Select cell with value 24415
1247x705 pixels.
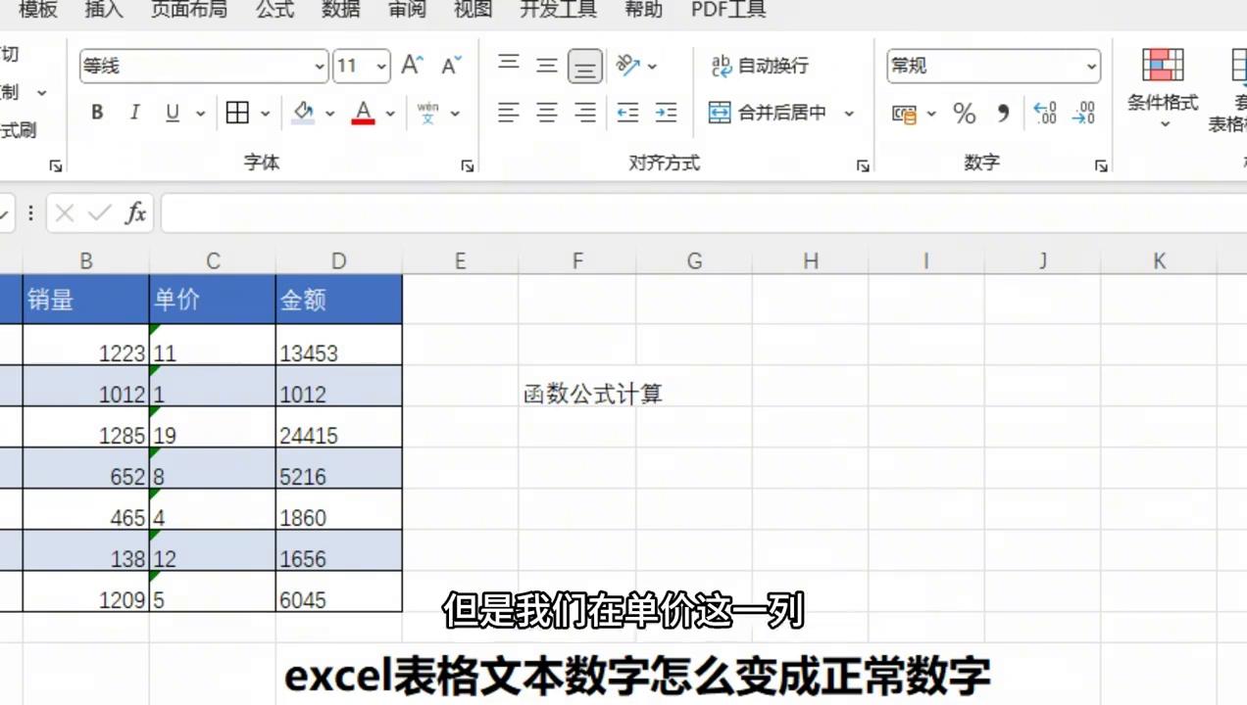tap(339, 428)
